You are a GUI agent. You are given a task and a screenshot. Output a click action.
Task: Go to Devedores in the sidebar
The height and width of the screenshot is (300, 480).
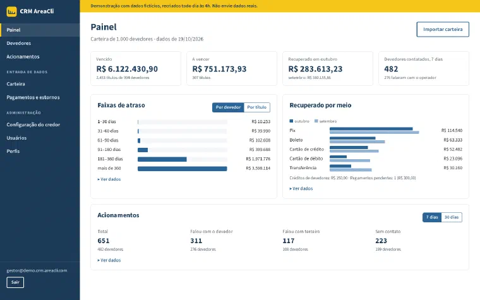pyautogui.click(x=40, y=43)
